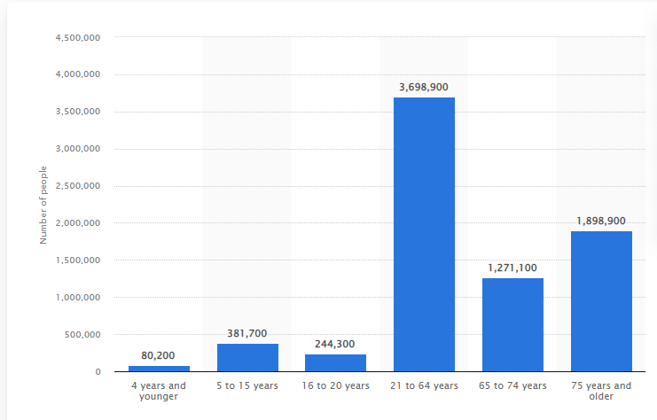This screenshot has width=657, height=420.
Task: Select the 5 to 15 years bar
Action: (x=247, y=358)
